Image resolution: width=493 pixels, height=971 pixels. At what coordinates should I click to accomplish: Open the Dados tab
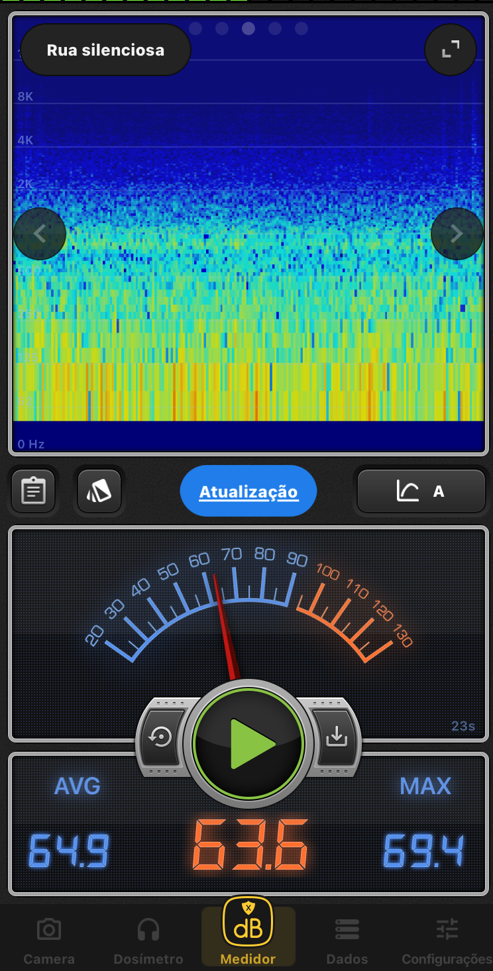(x=347, y=941)
